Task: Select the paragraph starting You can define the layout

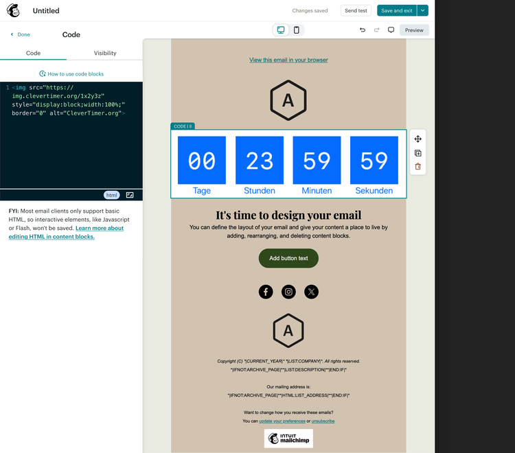Action: click(x=288, y=231)
